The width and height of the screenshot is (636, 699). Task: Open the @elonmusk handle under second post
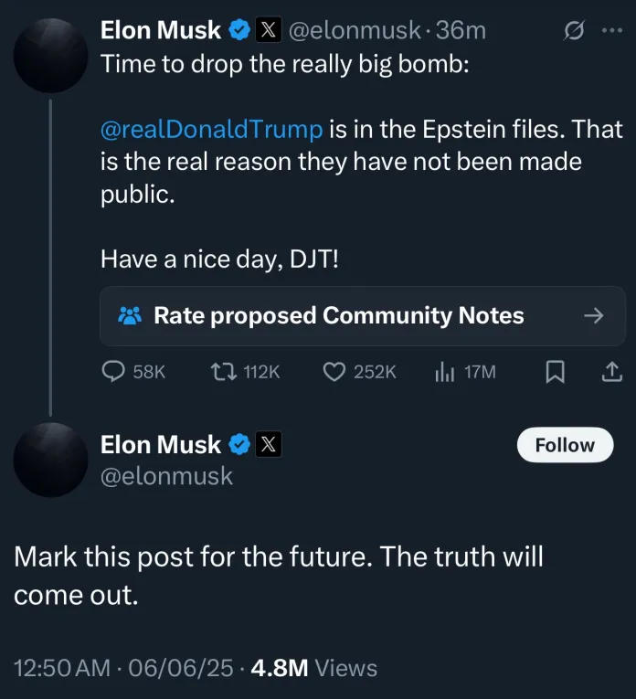tap(166, 476)
